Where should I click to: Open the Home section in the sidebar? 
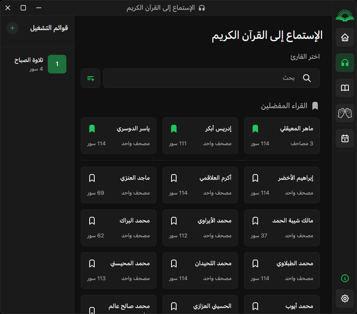(345, 37)
